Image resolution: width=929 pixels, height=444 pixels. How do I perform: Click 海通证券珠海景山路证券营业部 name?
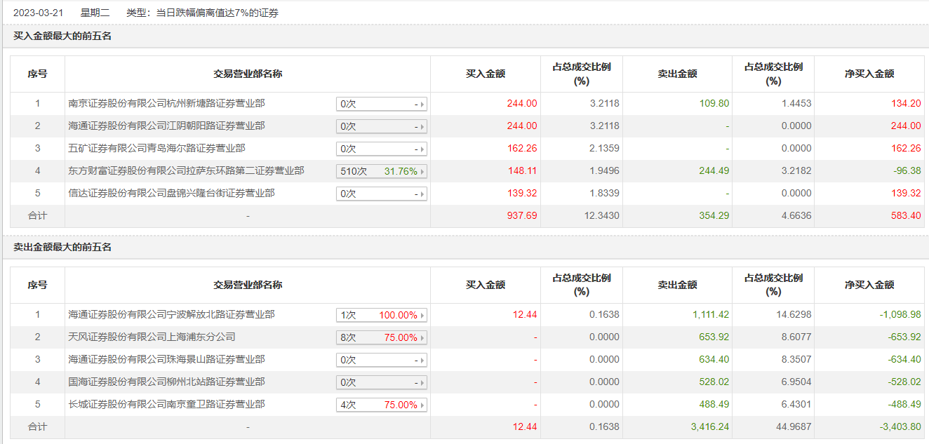(166, 360)
